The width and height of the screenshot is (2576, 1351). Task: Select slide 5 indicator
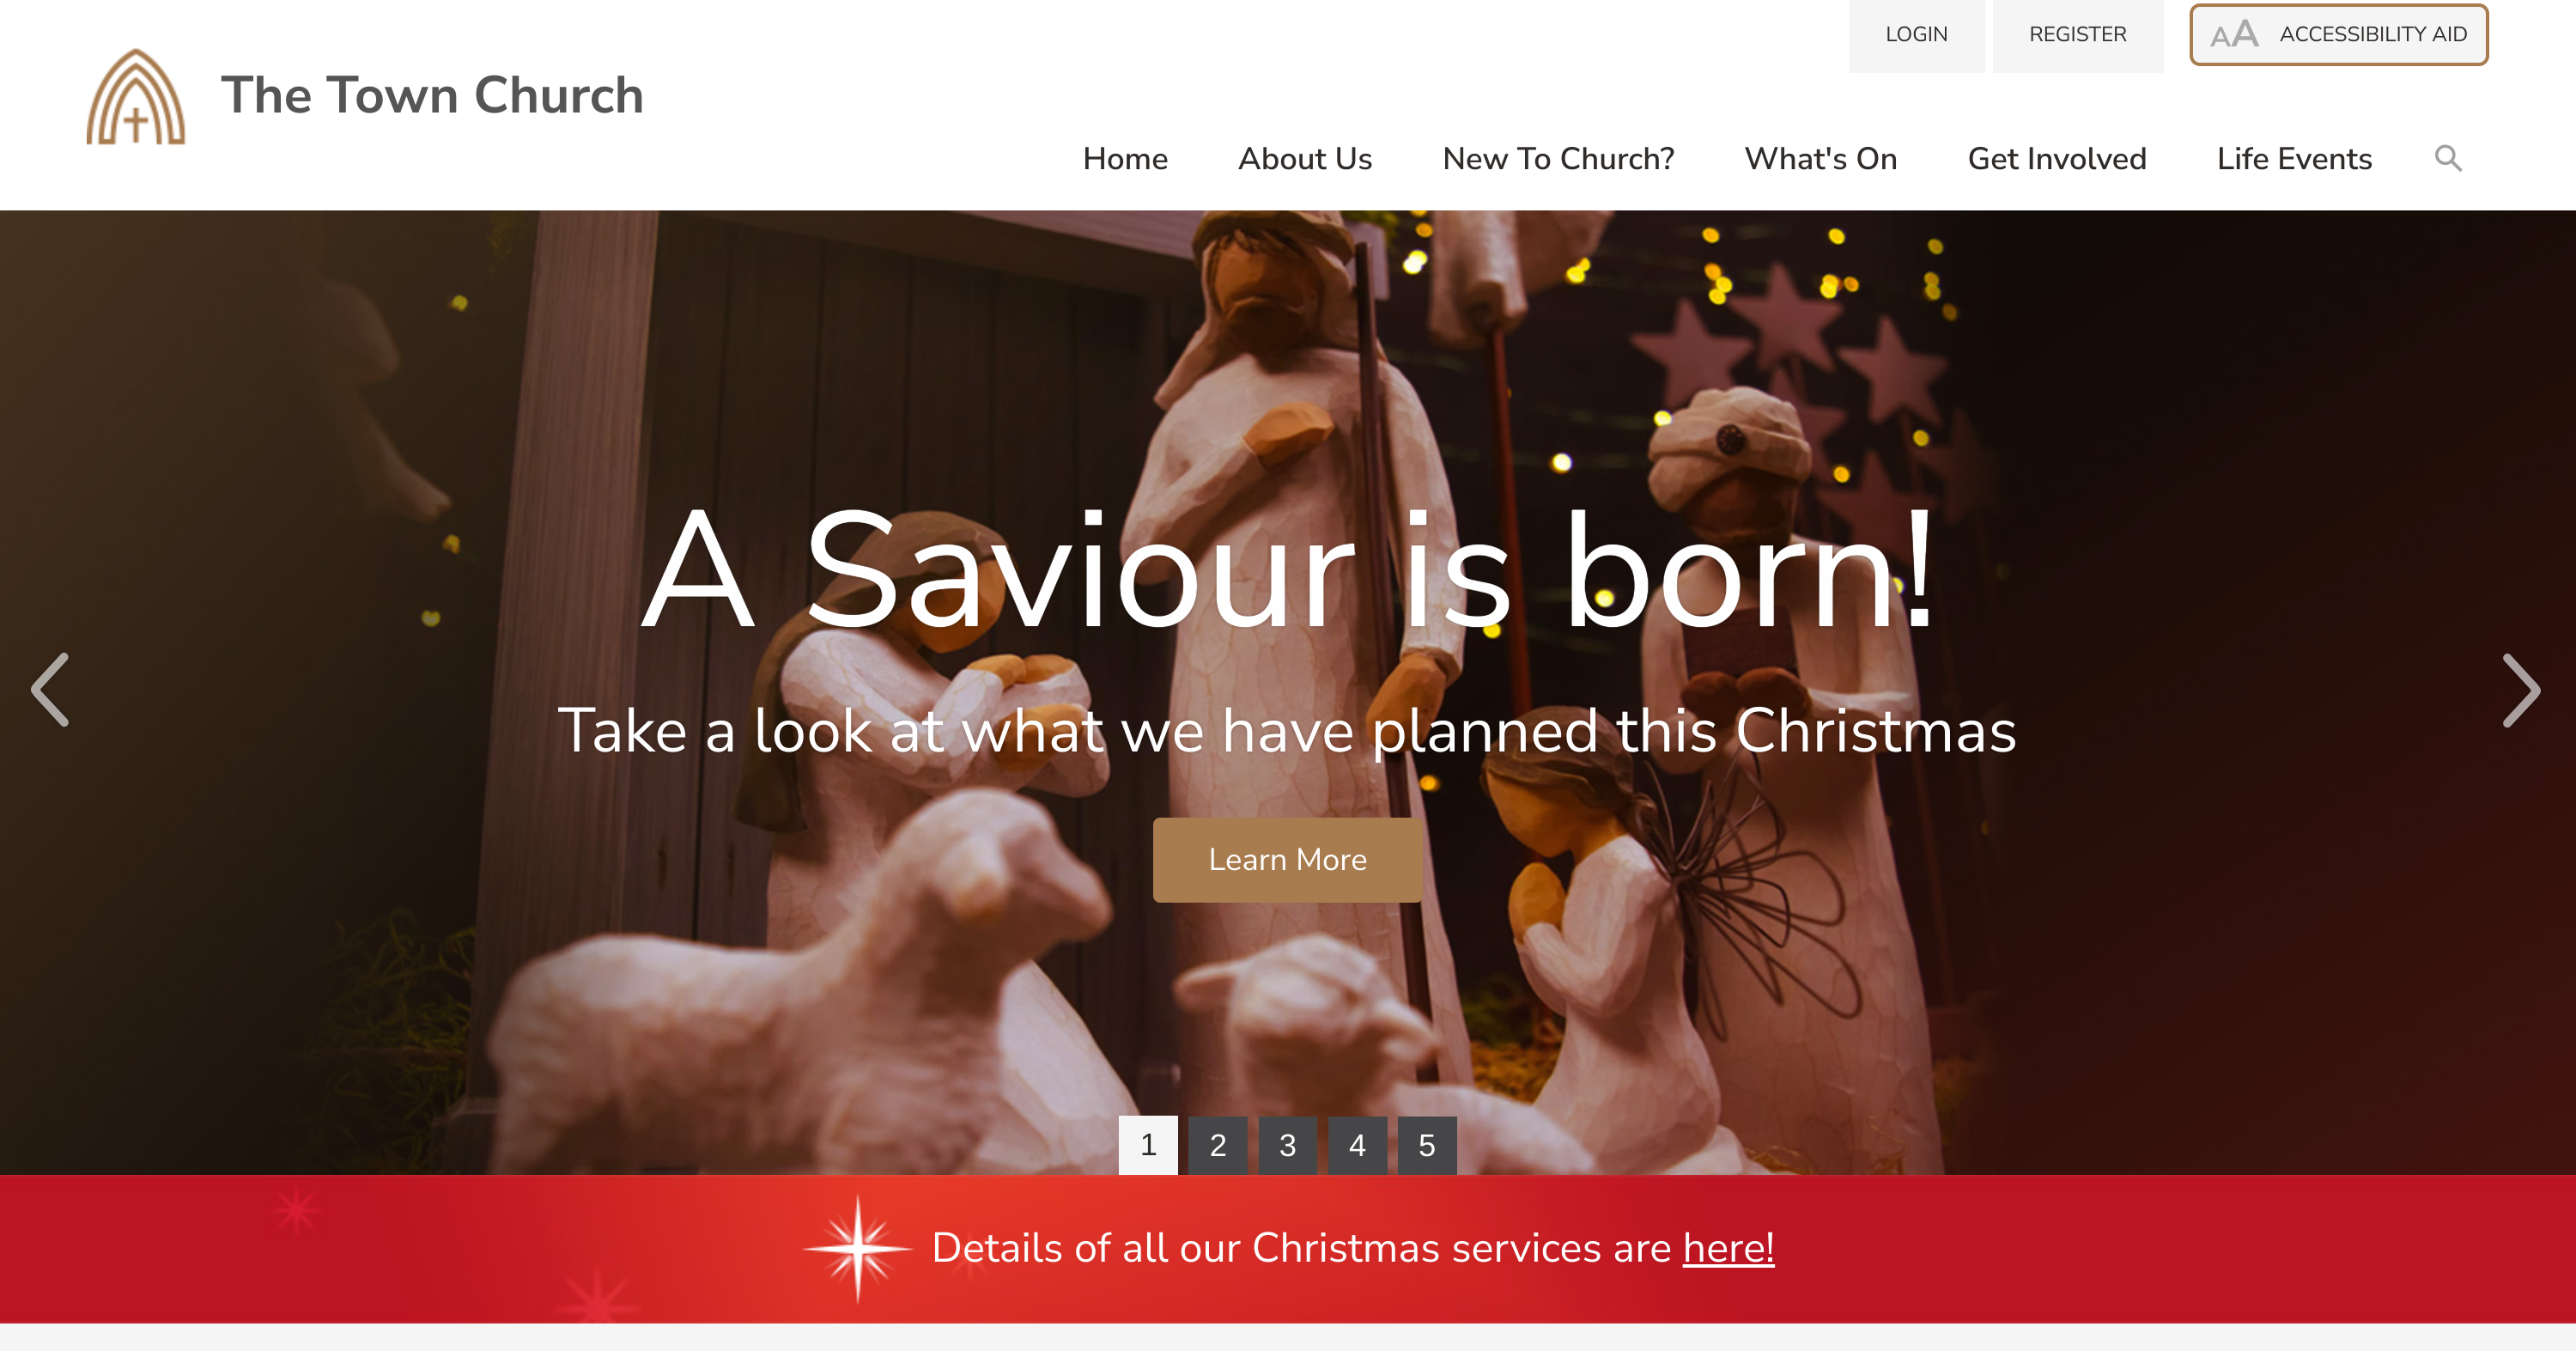click(1427, 1145)
